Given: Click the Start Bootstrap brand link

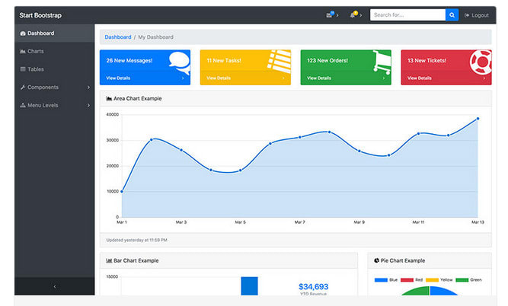Looking at the screenshot, I should point(40,15).
